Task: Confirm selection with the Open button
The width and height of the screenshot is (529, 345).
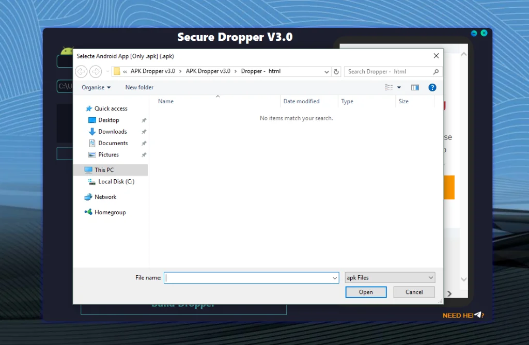Action: [366, 292]
